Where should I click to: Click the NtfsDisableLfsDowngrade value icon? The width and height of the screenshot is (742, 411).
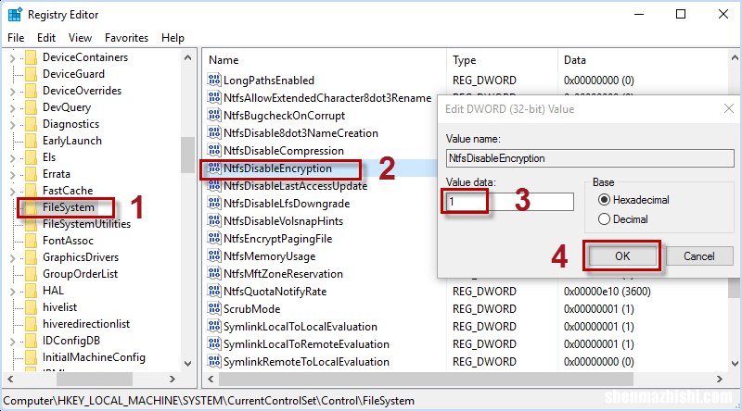click(214, 203)
